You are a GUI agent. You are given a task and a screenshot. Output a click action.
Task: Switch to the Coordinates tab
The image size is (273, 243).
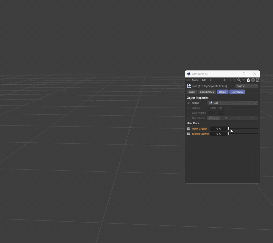click(207, 92)
